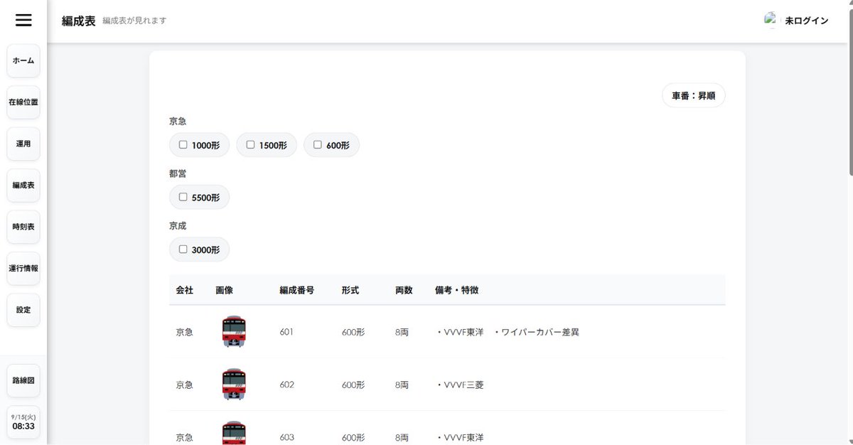Image resolution: width=853 pixels, height=445 pixels.
Task: Select 編成表 in sidebar
Action: coord(23,186)
